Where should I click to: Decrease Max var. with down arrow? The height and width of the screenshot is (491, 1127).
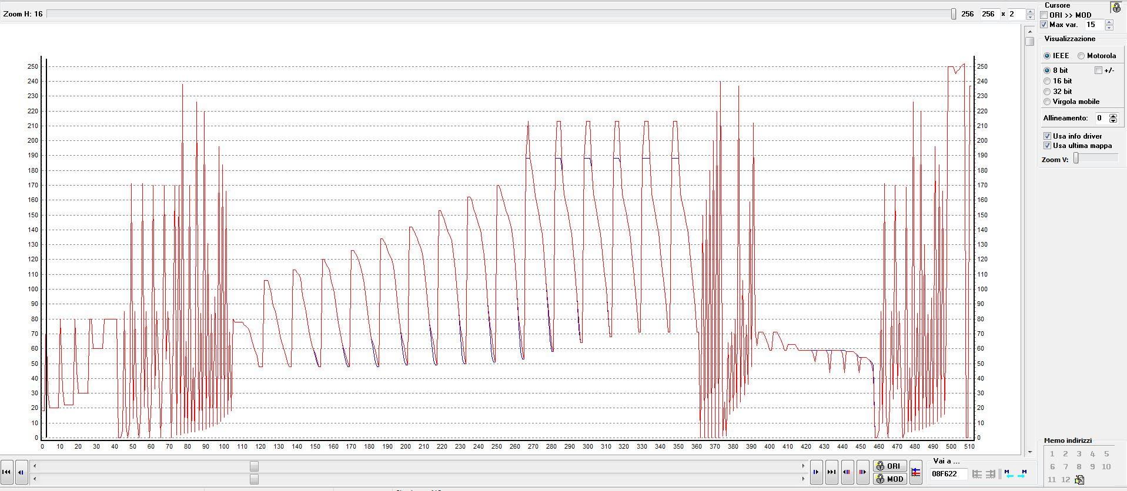point(1109,28)
